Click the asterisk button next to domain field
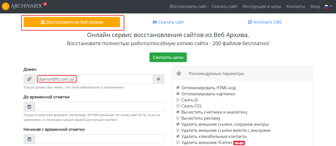 (159, 79)
